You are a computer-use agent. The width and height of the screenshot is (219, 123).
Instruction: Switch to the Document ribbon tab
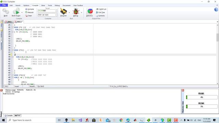pos(66,5)
